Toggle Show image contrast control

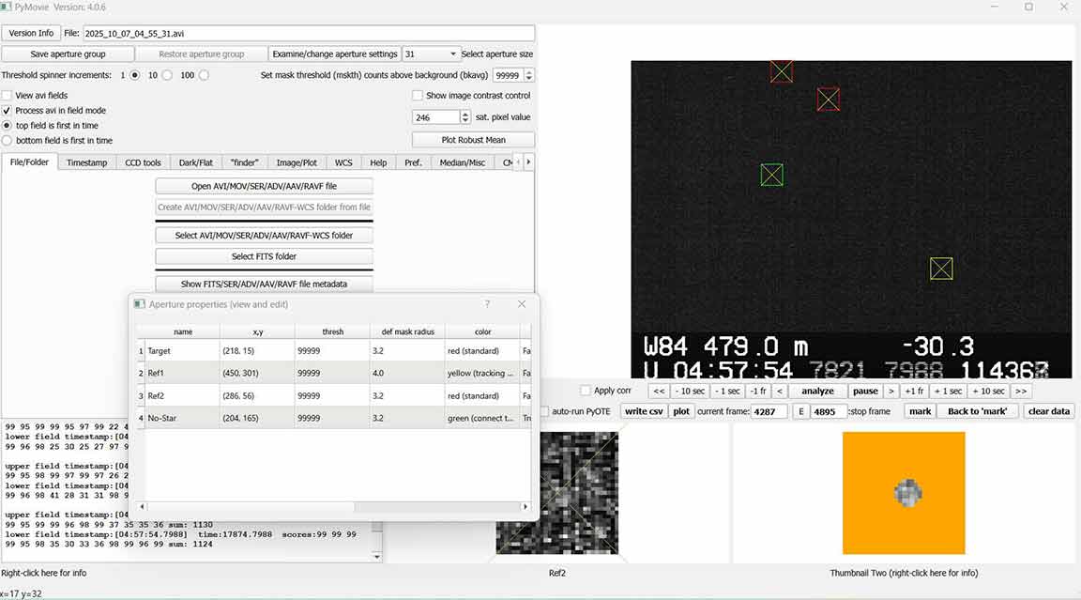coord(418,96)
